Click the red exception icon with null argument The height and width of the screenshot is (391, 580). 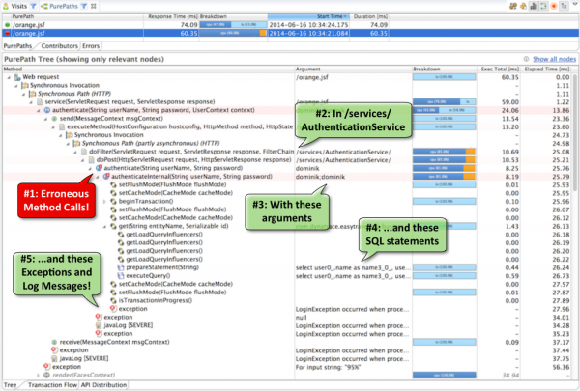pyautogui.click(x=99, y=317)
